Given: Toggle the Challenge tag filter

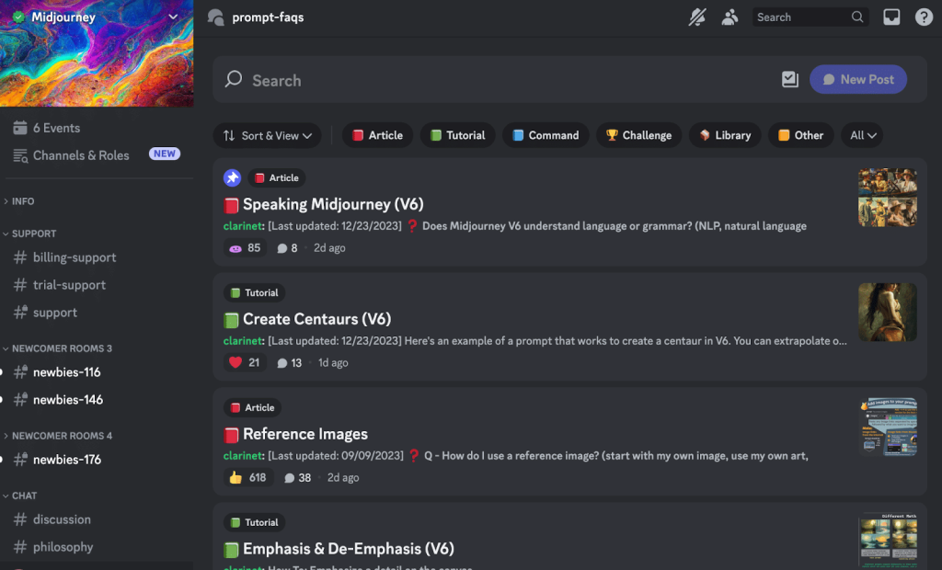Looking at the screenshot, I should pyautogui.click(x=638, y=135).
